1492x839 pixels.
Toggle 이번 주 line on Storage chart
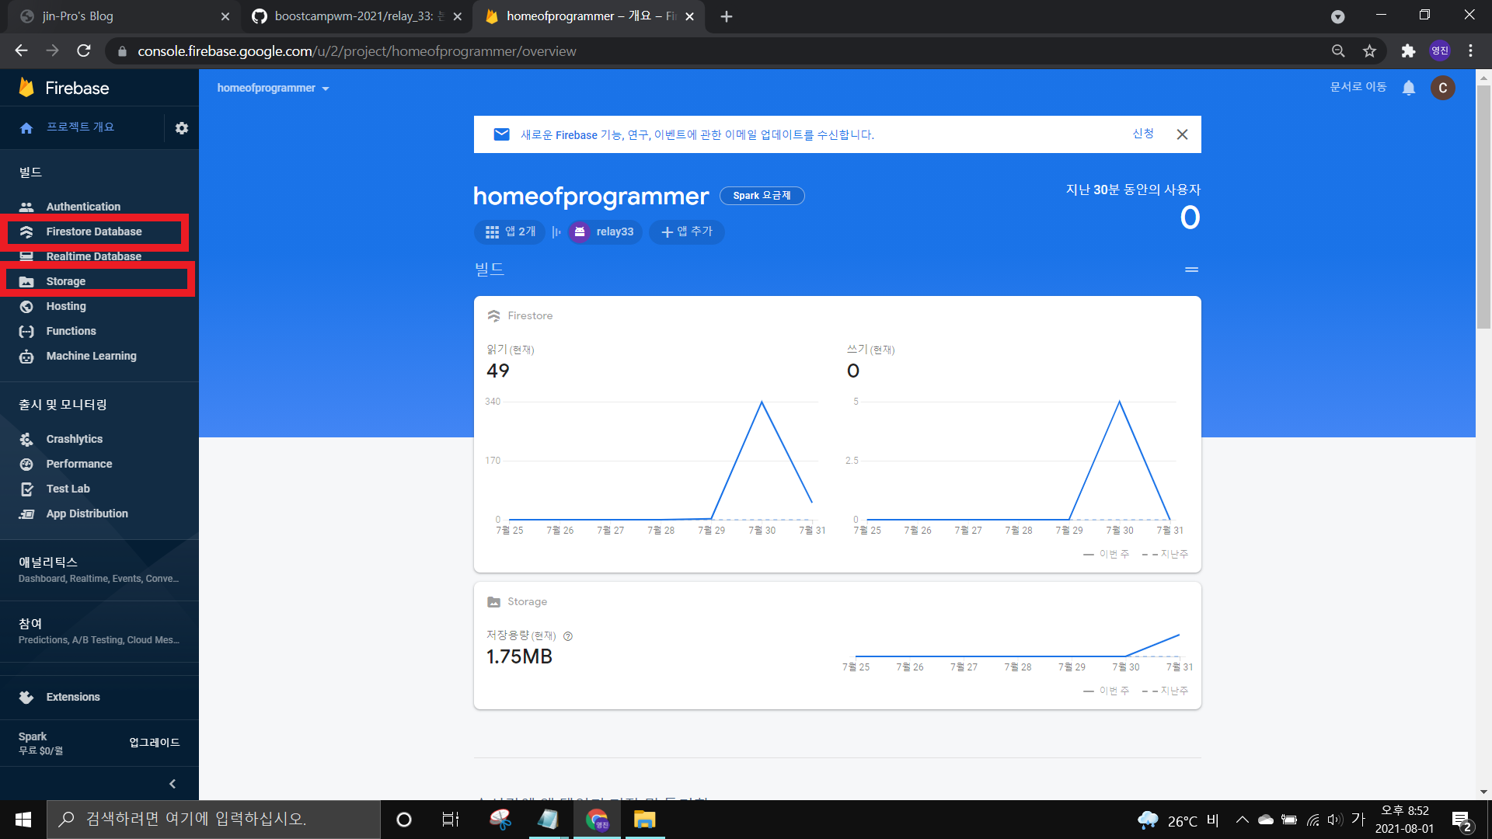(1110, 690)
